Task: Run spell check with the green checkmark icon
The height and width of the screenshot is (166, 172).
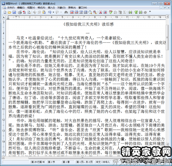Action: pyautogui.click(x=111, y=13)
